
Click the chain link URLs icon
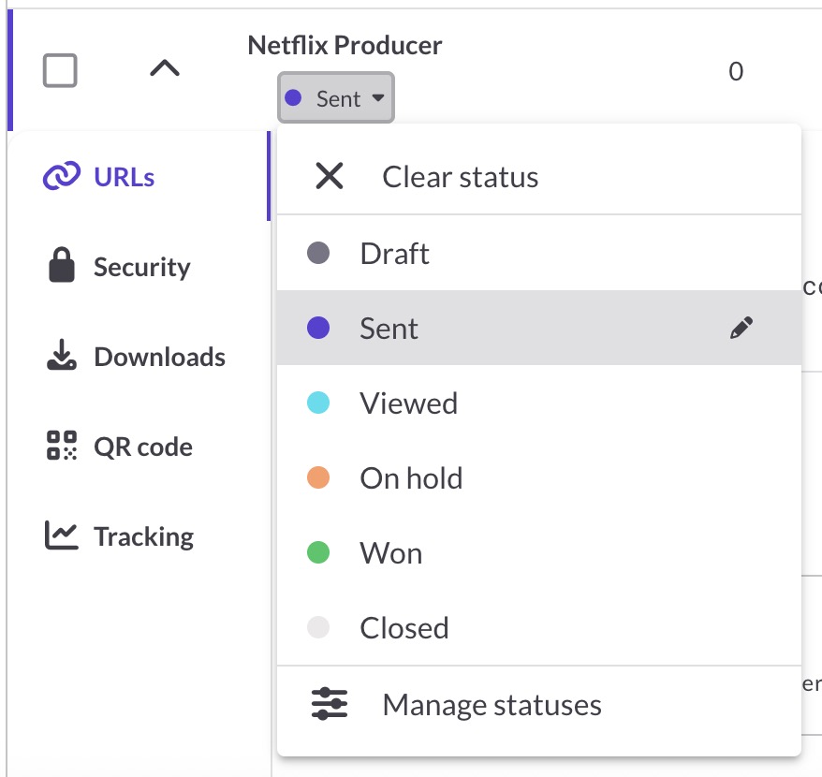[62, 176]
